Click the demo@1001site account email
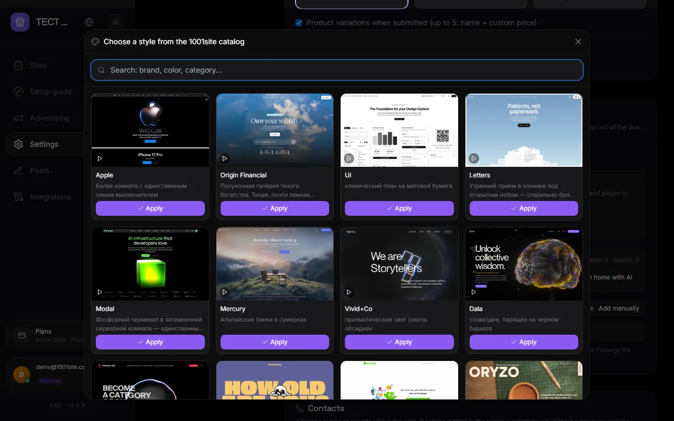This screenshot has width=674, height=421. (x=60, y=367)
